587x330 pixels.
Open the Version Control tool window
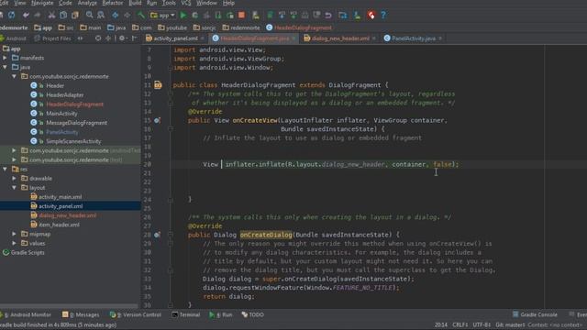tap(136, 315)
